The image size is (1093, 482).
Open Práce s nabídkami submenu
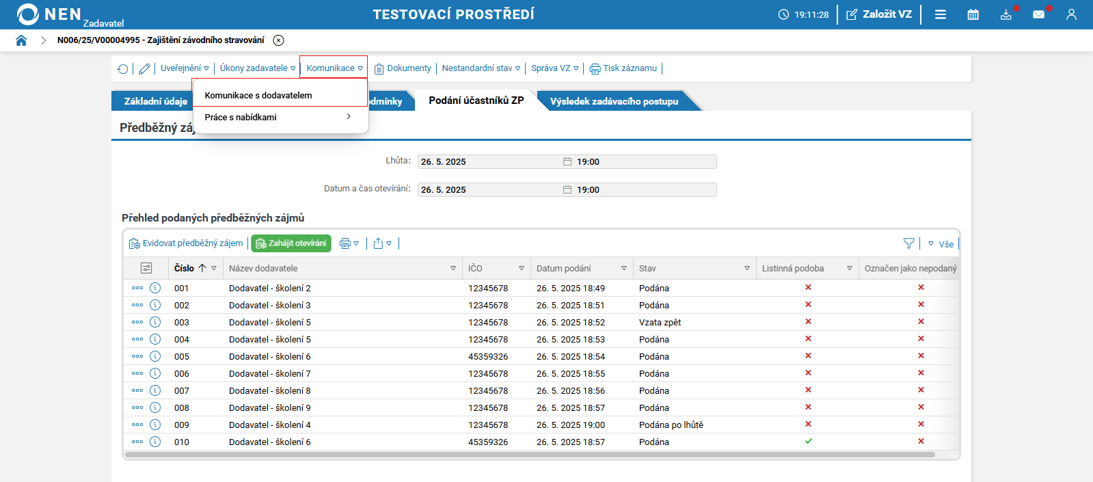coord(280,117)
